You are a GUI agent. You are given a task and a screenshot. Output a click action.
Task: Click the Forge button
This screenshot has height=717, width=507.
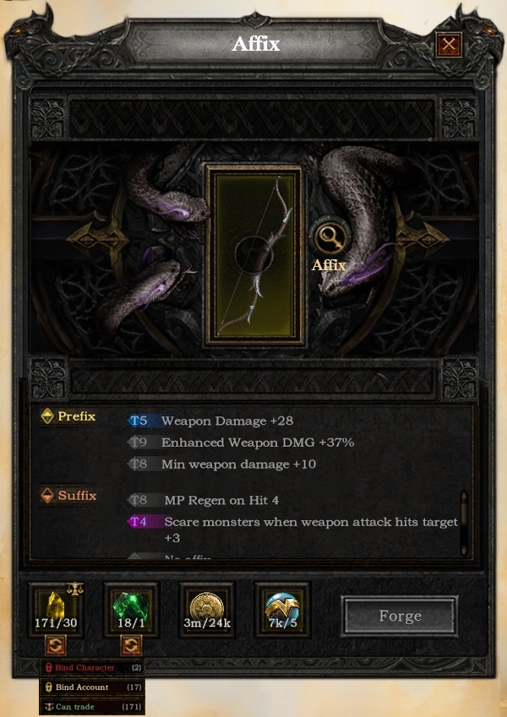click(x=400, y=616)
